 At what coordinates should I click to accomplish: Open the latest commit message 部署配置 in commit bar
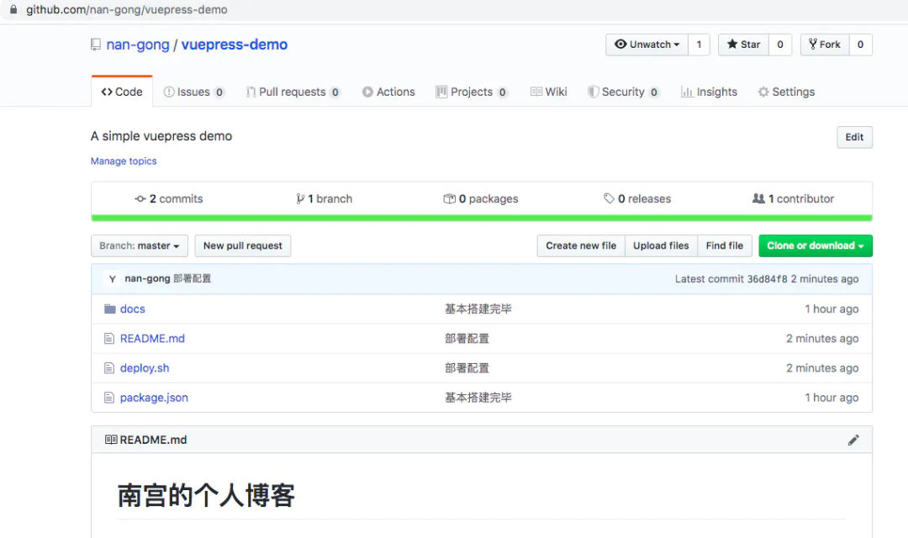coord(193,278)
